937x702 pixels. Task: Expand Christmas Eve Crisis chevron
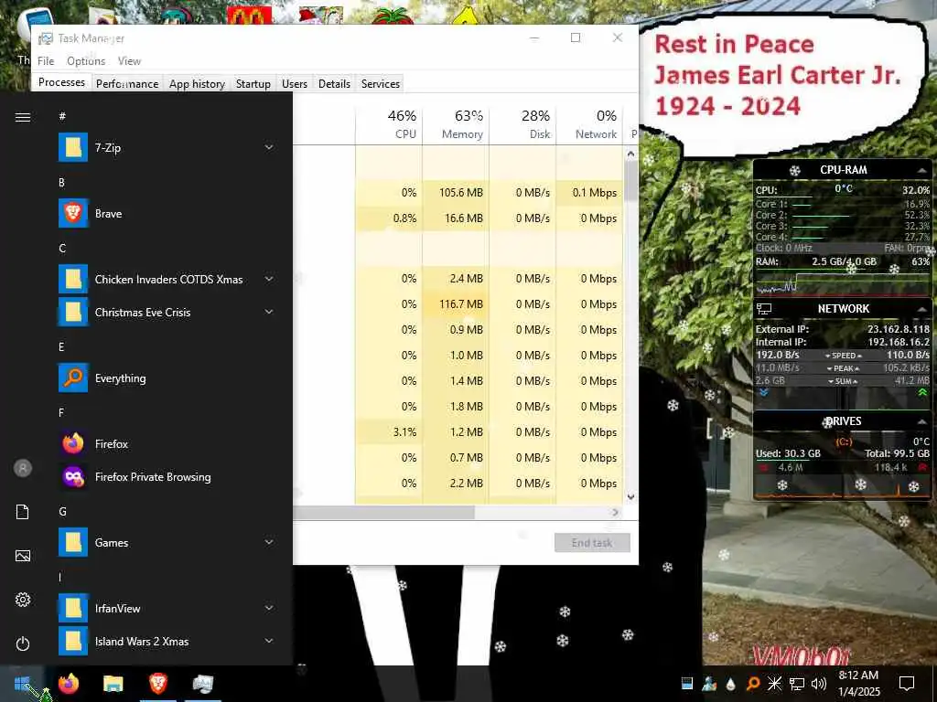click(269, 312)
